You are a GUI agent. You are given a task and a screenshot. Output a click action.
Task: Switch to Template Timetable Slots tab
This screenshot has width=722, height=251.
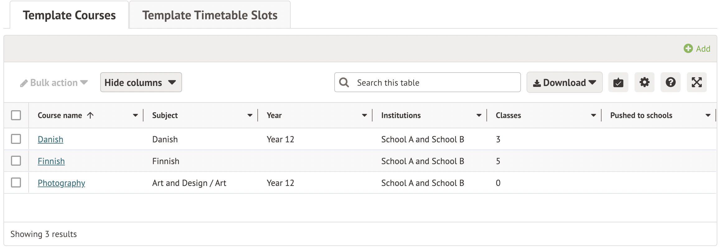(x=210, y=15)
